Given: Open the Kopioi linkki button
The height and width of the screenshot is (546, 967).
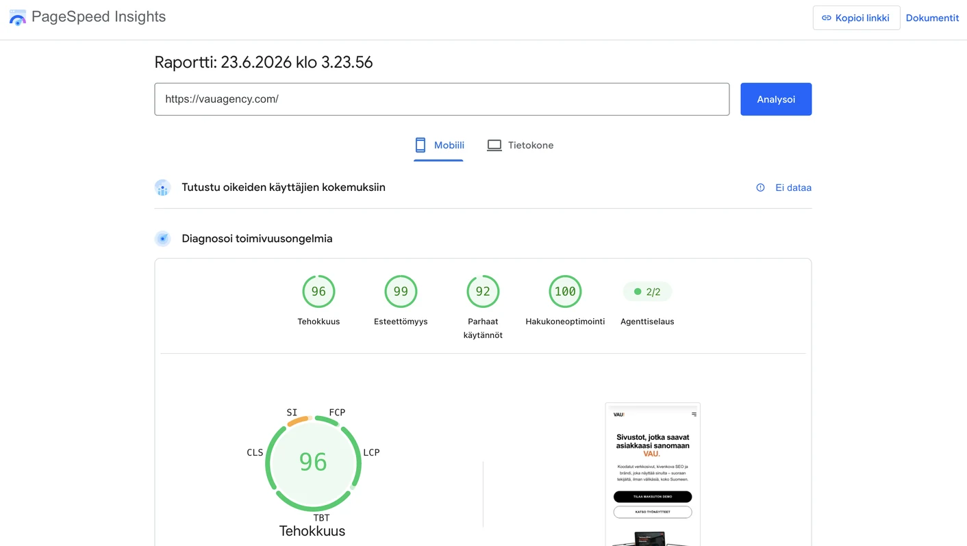Looking at the screenshot, I should (856, 18).
